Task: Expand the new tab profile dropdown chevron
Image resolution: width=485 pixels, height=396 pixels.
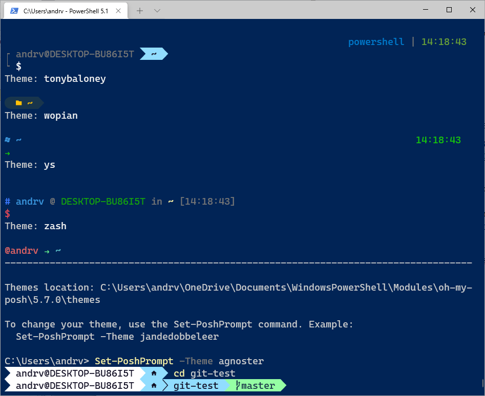Action: click(x=157, y=11)
